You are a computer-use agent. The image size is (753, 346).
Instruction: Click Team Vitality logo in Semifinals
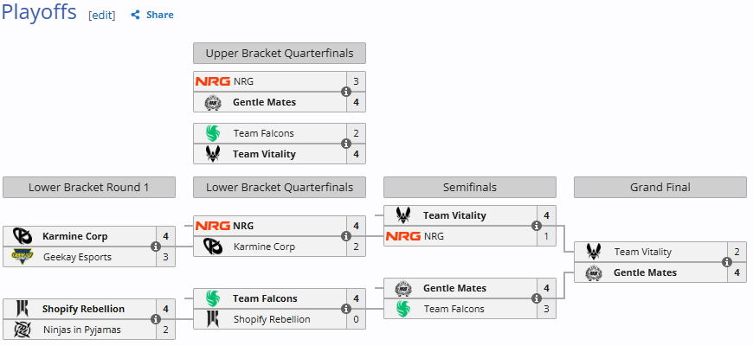pyautogui.click(x=403, y=215)
